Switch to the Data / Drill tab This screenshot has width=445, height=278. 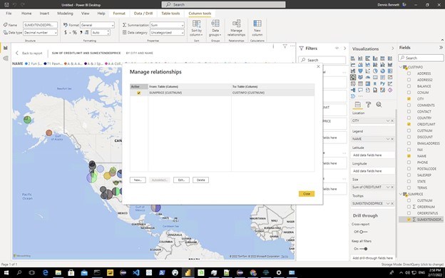(143, 14)
